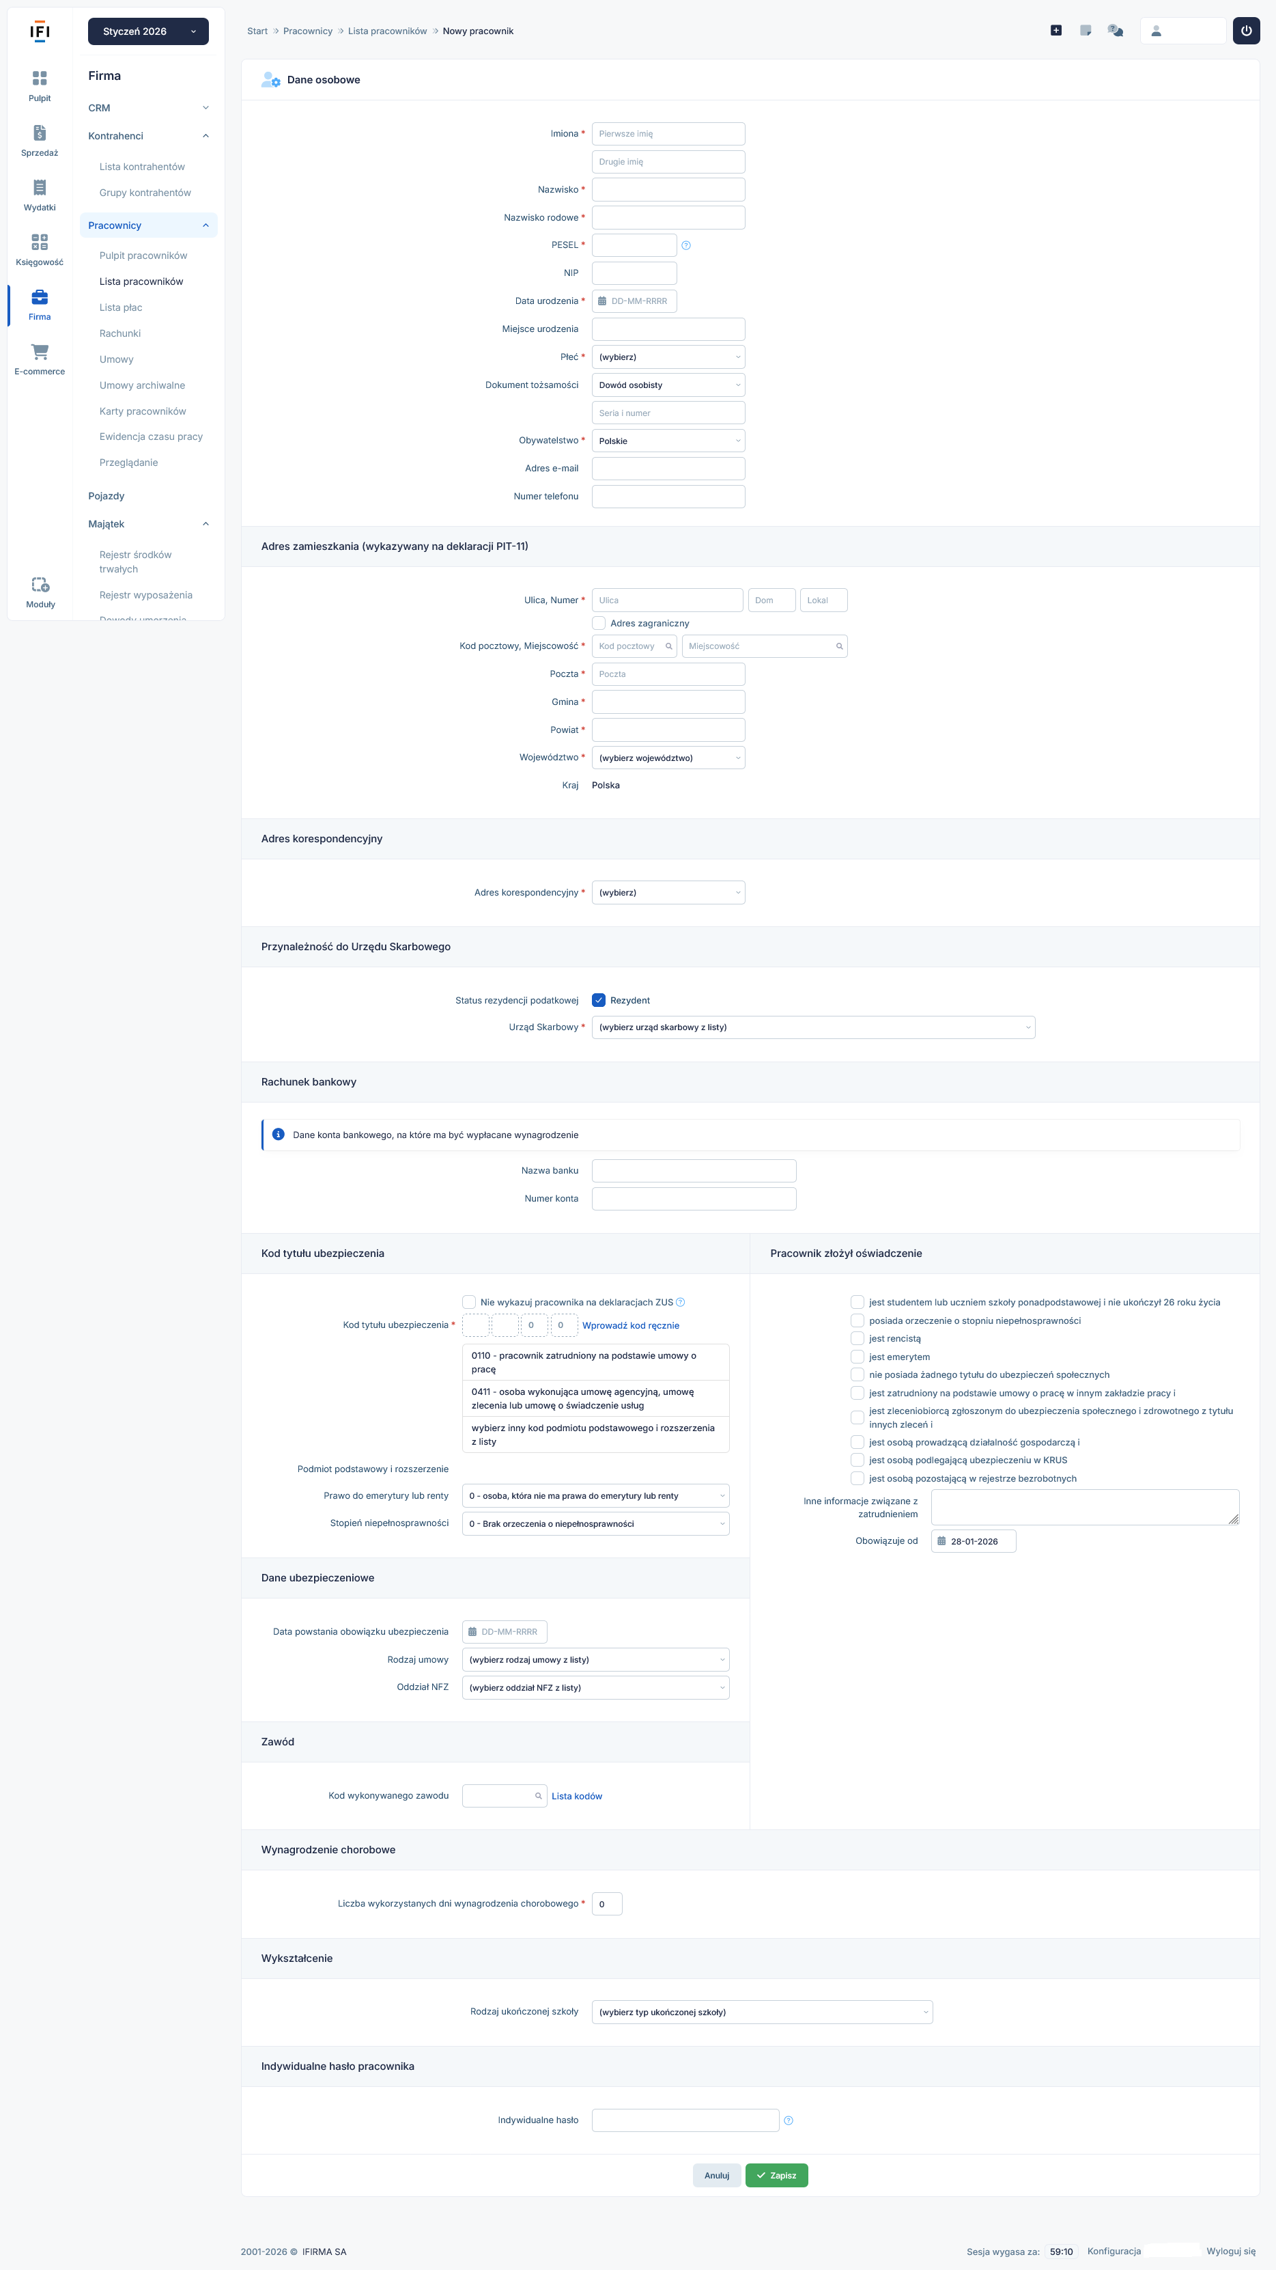Screen dimensions: 1276x2270
Task: Open the Pulpit dashboard icon
Action: pyautogui.click(x=40, y=79)
